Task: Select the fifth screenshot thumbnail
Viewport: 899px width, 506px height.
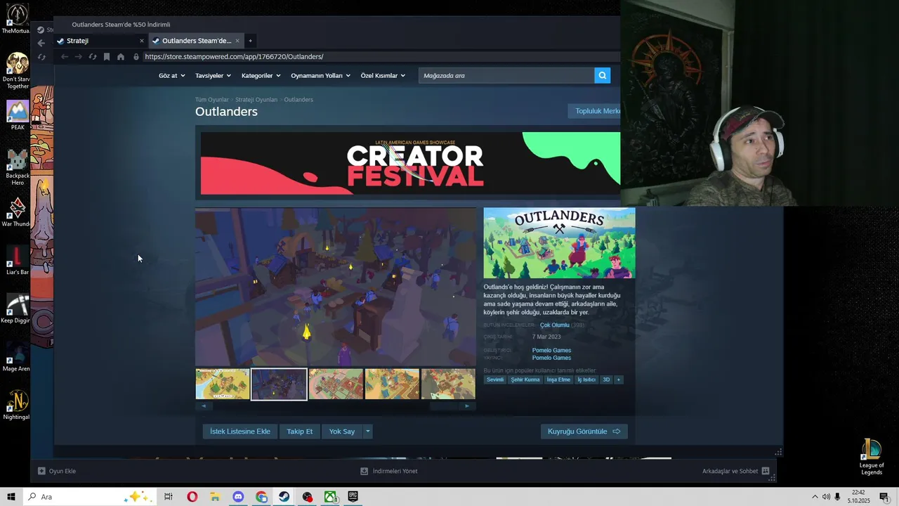Action: [x=448, y=384]
